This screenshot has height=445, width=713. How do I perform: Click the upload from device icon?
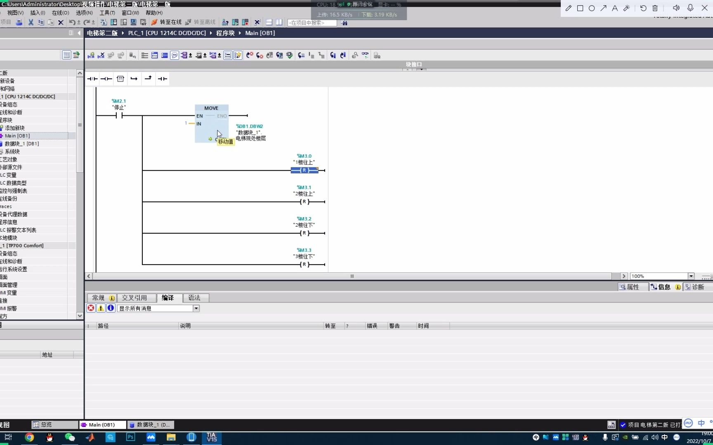tap(123, 22)
